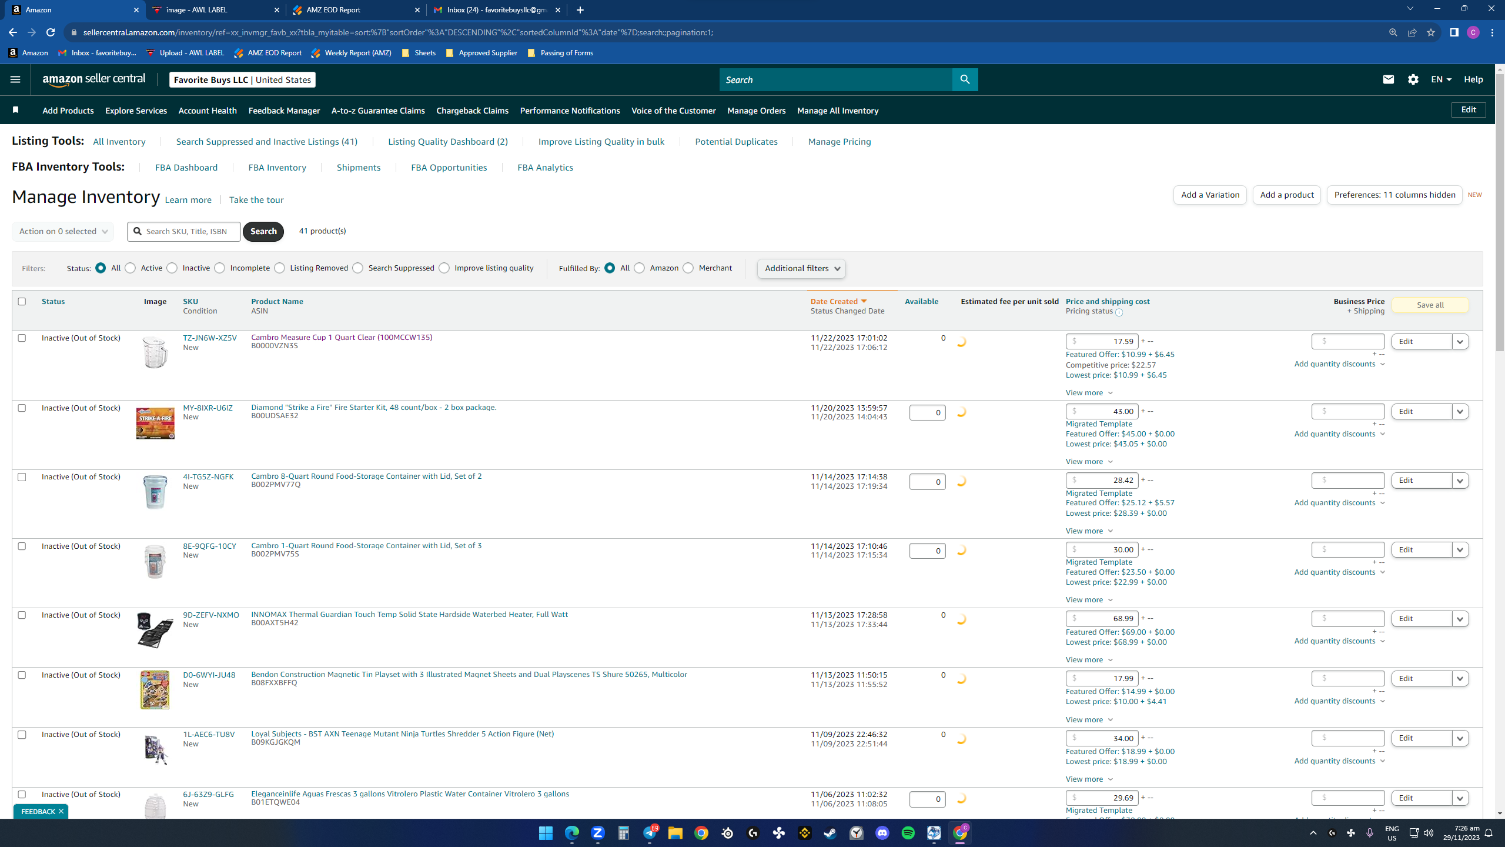Switch to the AMZ EOD Report tab

point(356,10)
